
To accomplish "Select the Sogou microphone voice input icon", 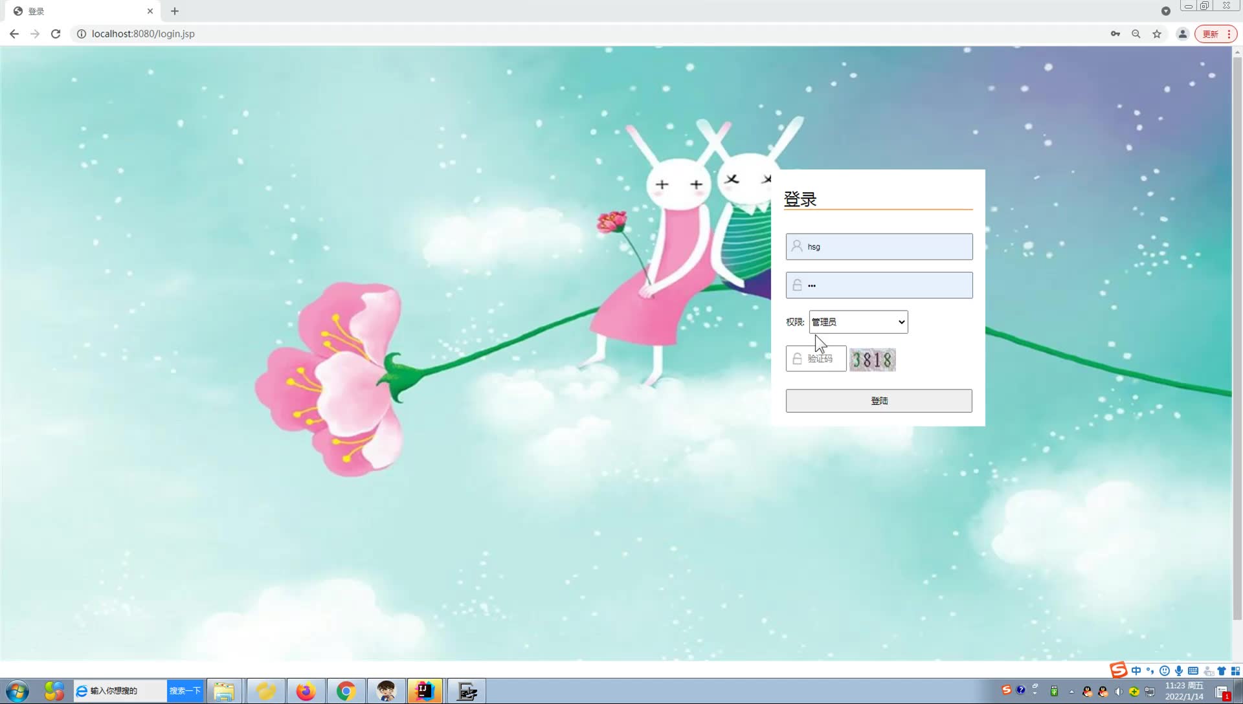I will 1179,671.
